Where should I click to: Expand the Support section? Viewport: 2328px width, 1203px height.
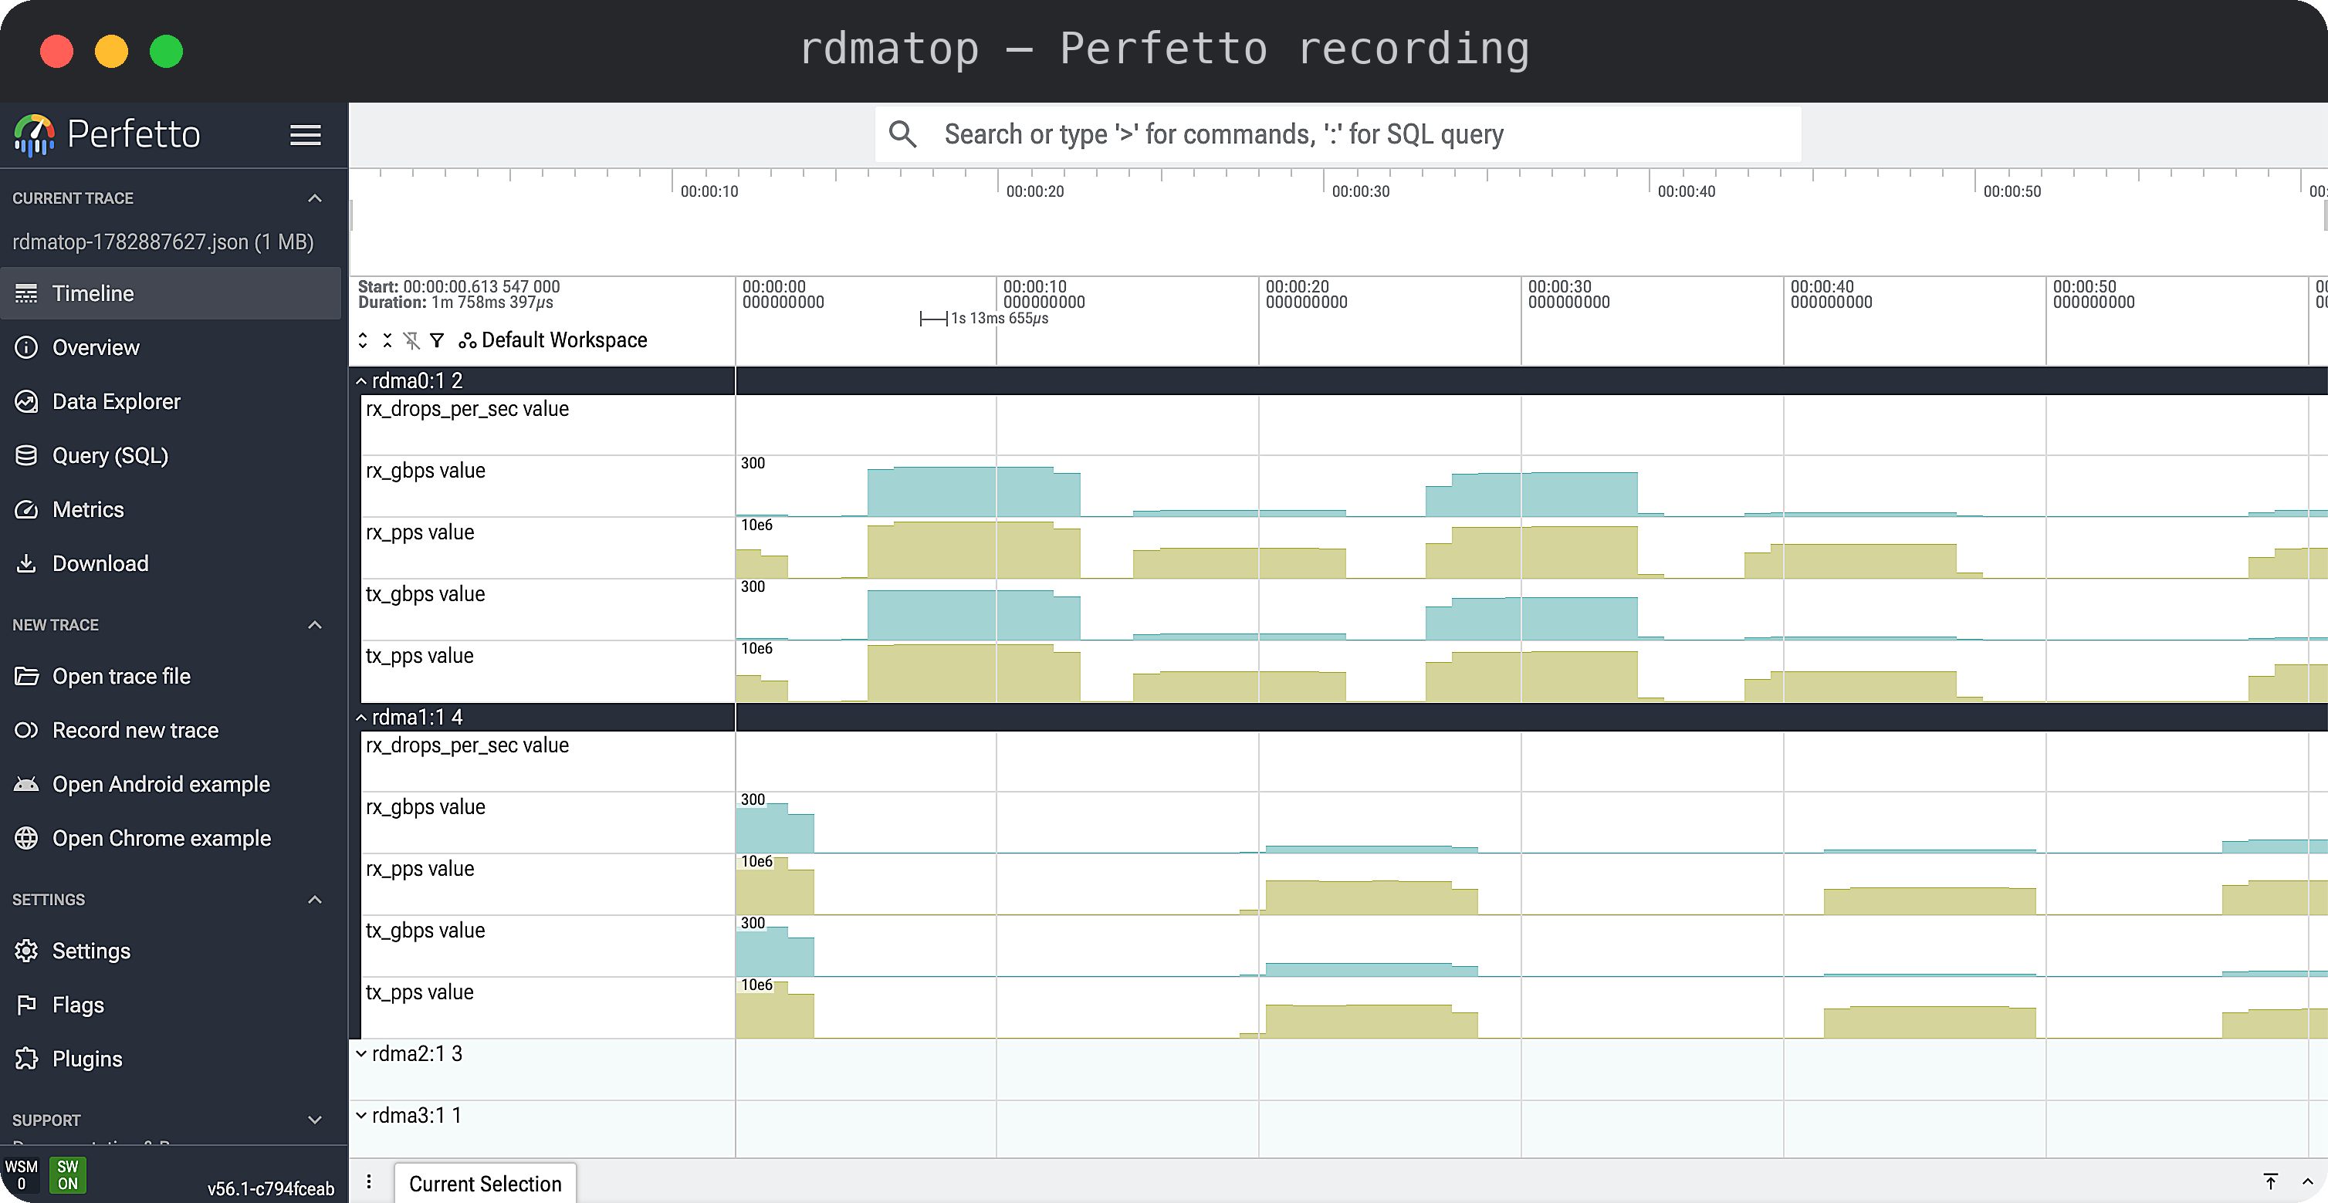coord(314,1120)
